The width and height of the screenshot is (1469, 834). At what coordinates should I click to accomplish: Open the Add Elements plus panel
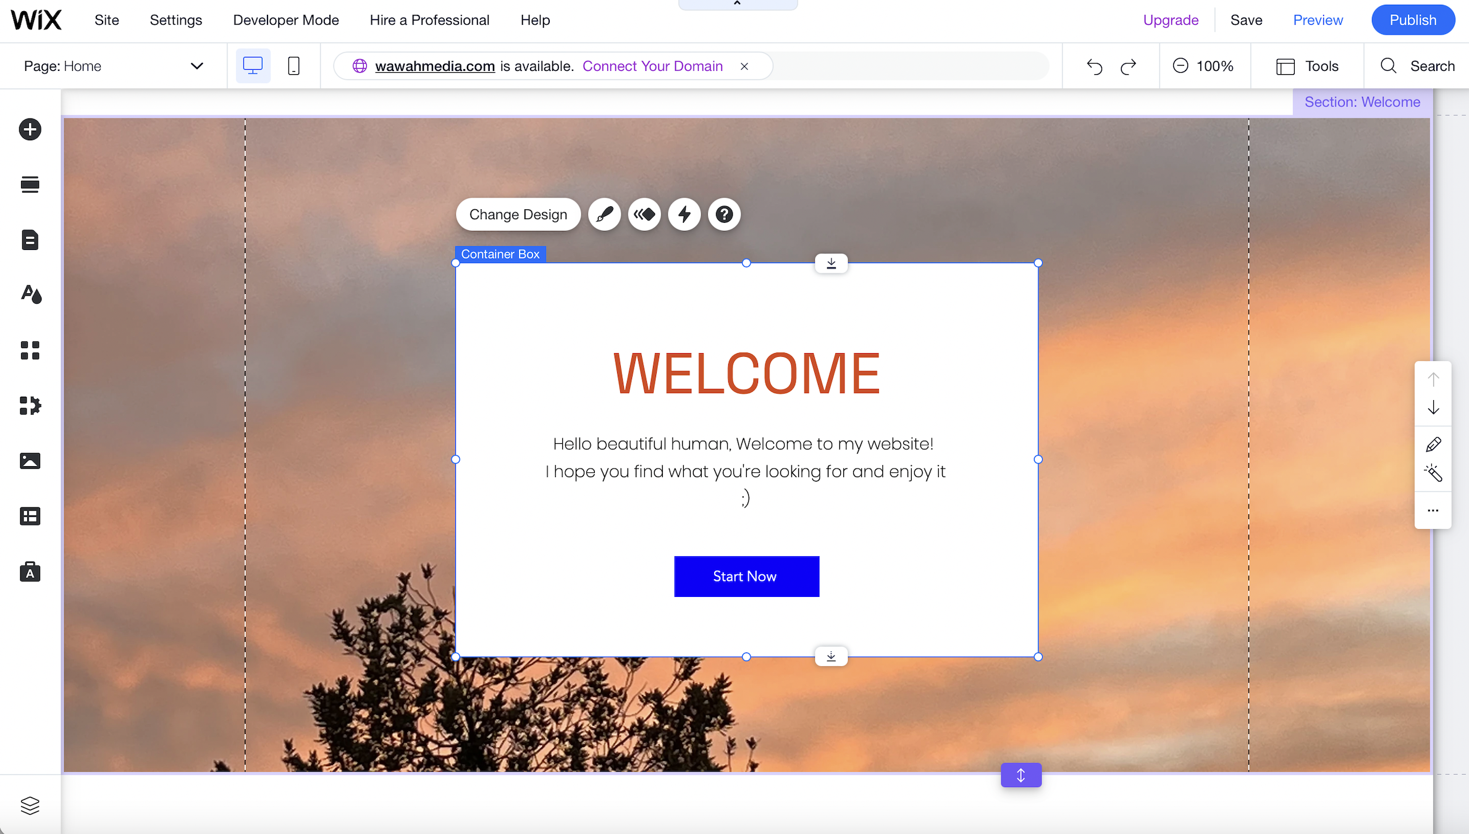point(30,130)
